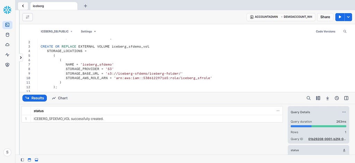Switch to the Results tab
The height and width of the screenshot is (163, 355).
coord(35,98)
